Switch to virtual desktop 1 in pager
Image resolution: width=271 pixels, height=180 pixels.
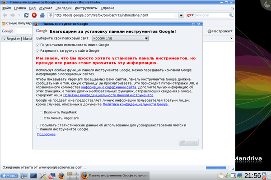click(x=70, y=174)
